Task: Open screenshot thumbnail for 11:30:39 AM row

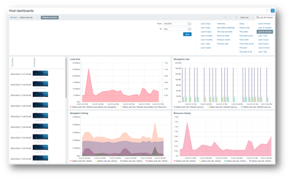Action: point(40,85)
